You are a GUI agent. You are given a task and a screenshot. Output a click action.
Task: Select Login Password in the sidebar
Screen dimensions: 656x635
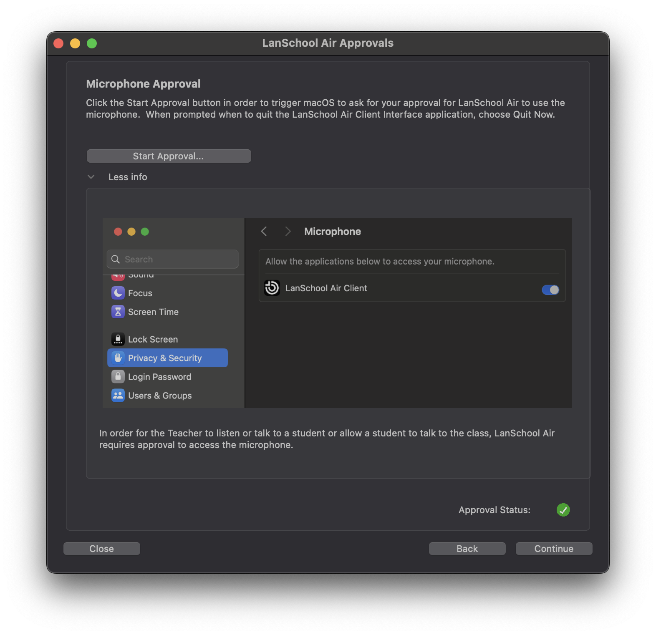167,377
